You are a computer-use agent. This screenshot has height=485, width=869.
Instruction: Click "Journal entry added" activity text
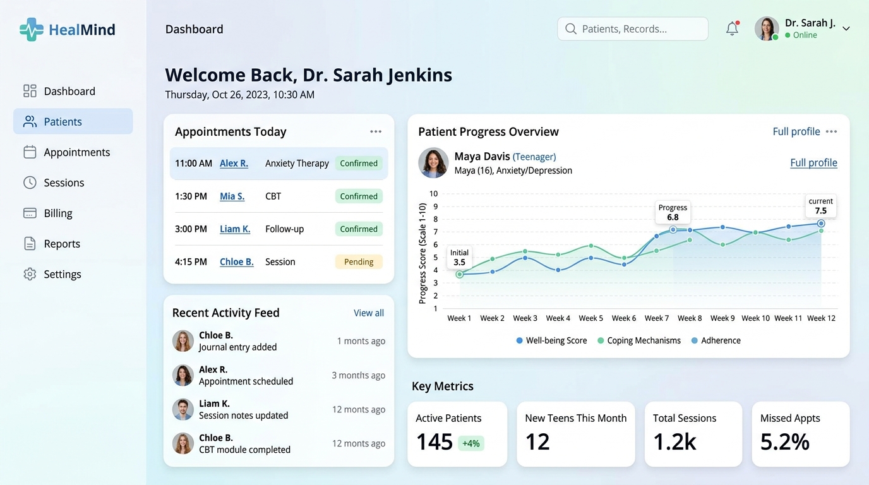tap(237, 347)
